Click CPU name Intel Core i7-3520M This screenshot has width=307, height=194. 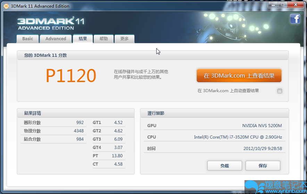pyautogui.click(x=238, y=137)
